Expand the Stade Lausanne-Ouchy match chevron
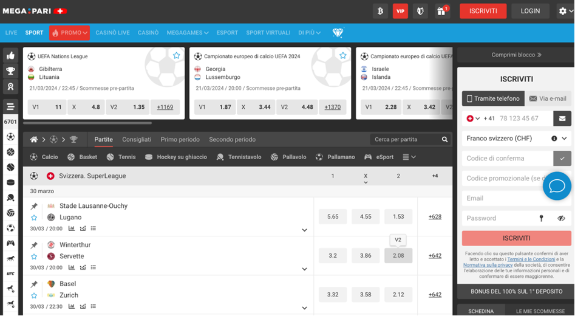This screenshot has height=316, width=575. tap(304, 230)
